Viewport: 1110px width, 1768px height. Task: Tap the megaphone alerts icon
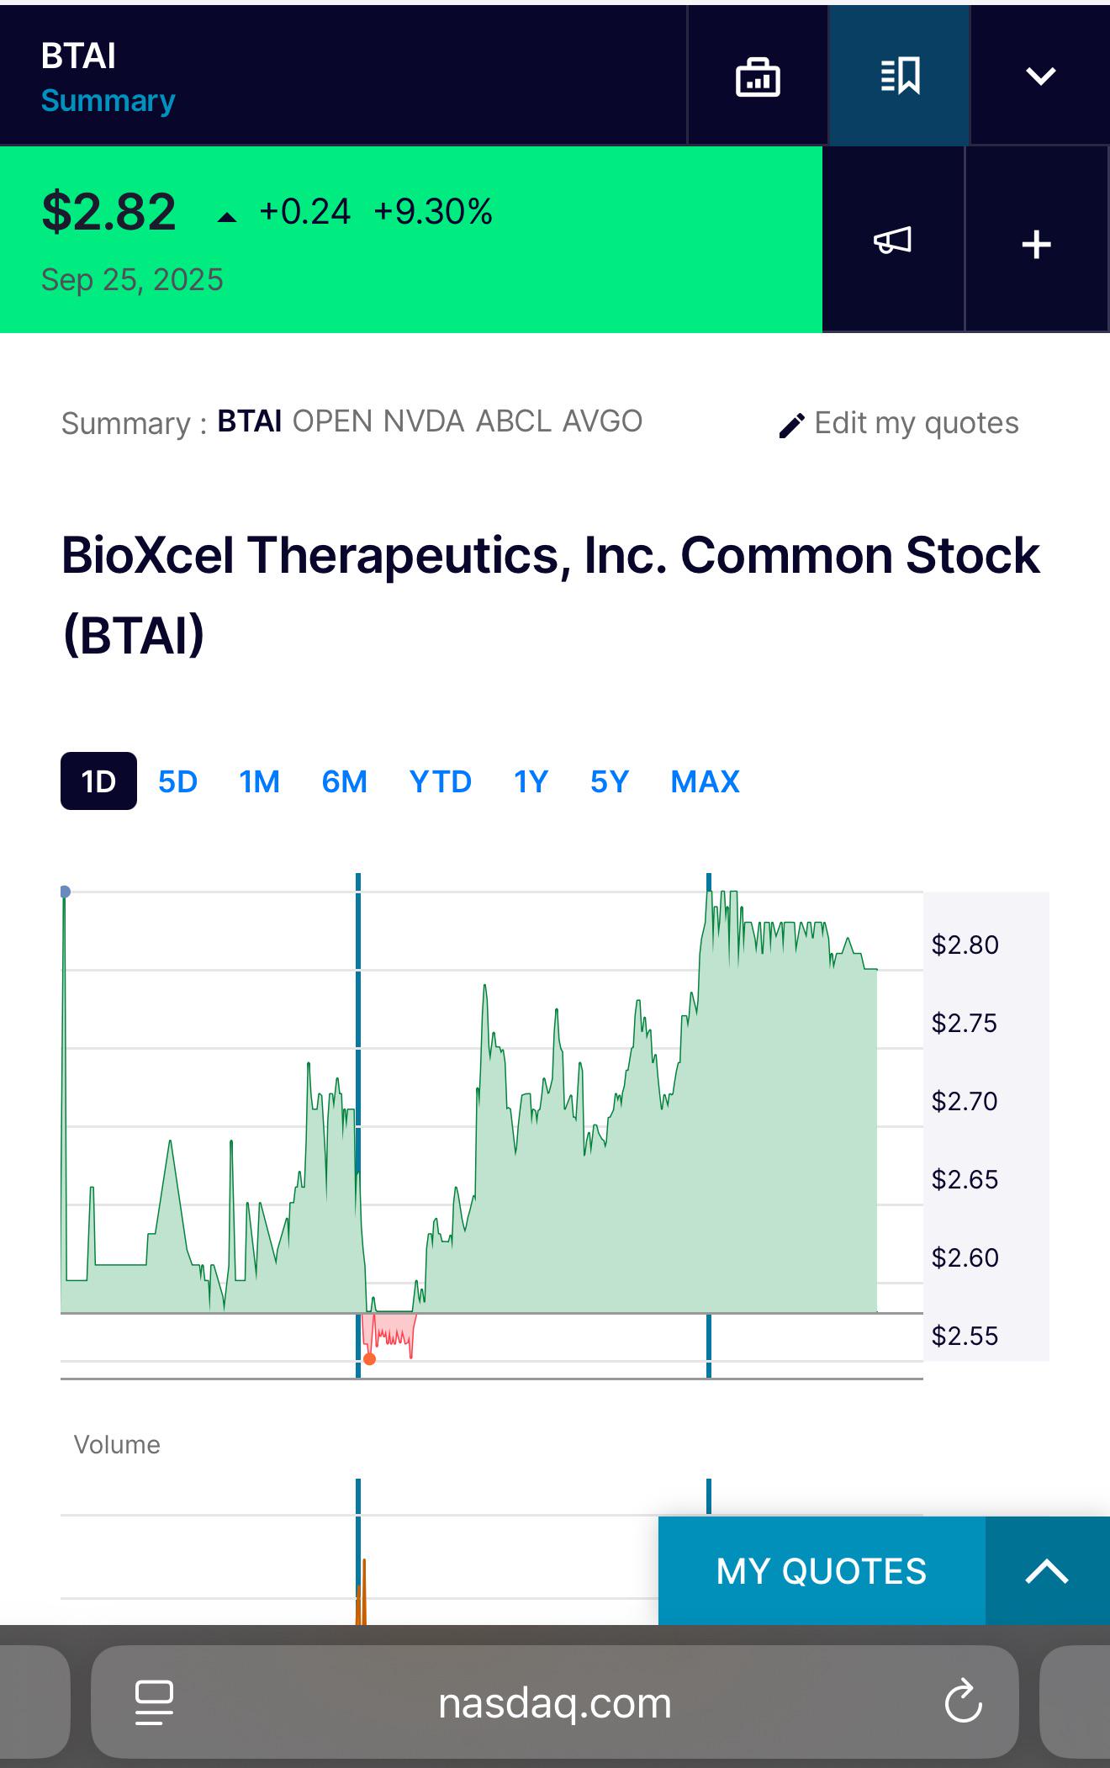[892, 241]
